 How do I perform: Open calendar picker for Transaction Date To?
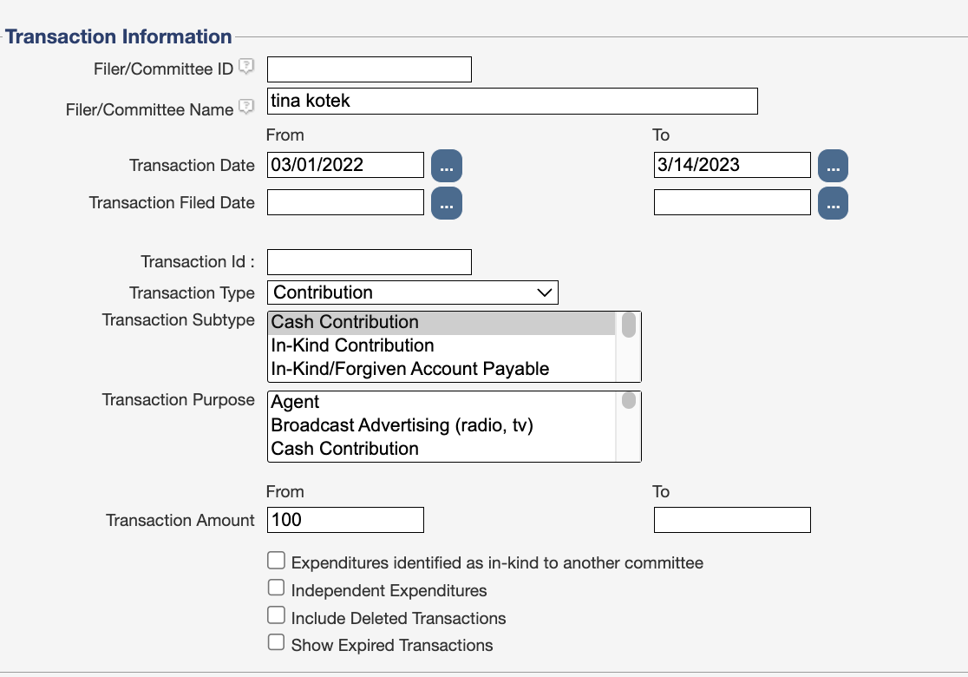click(x=833, y=166)
